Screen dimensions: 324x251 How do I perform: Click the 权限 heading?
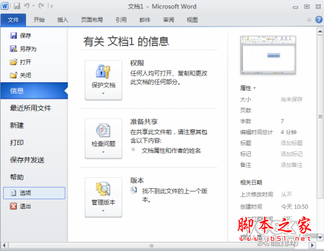pos(137,63)
